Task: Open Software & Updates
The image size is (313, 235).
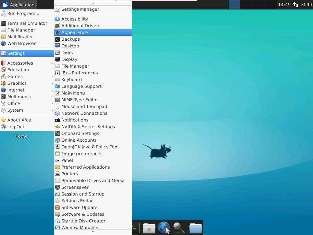Action: pyautogui.click(x=93, y=214)
